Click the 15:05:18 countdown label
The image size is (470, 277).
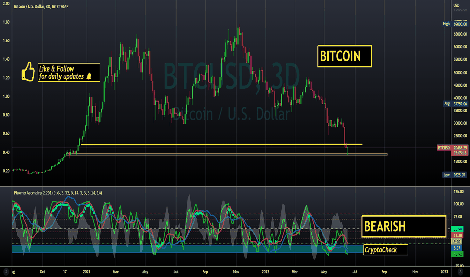pos(460,153)
